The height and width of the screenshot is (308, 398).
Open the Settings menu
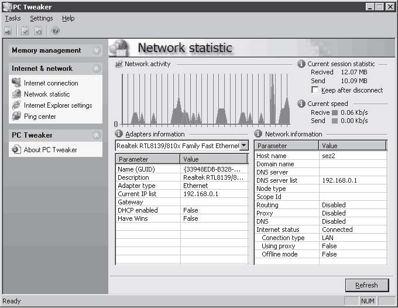[x=42, y=18]
